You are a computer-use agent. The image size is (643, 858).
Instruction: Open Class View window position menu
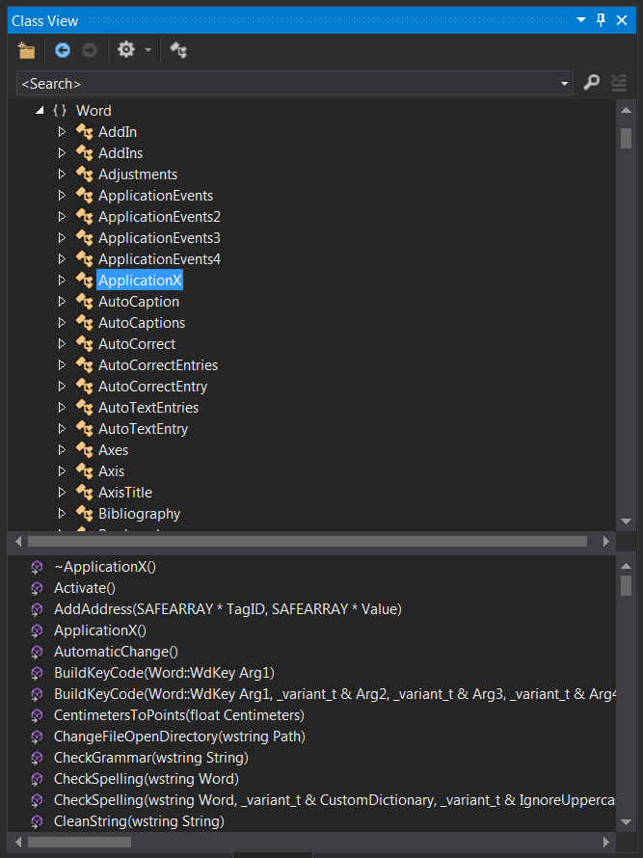pos(581,21)
